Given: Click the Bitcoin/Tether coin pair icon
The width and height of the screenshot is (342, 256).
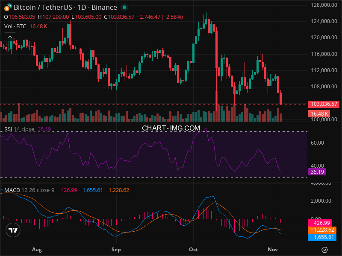Looking at the screenshot, I should tap(7, 8).
